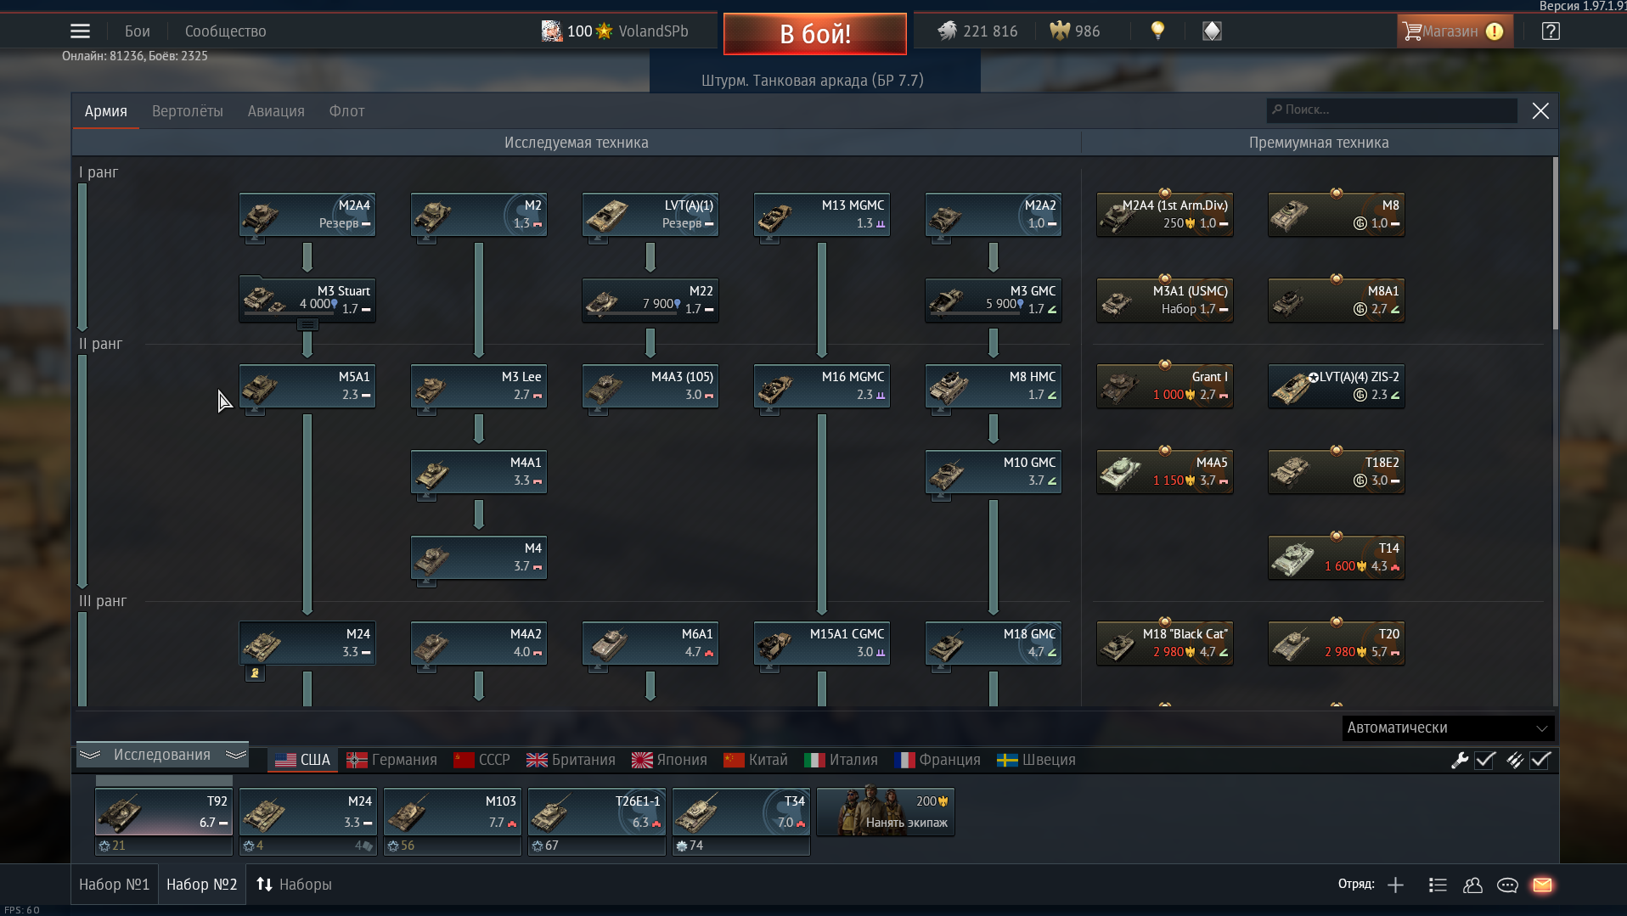Select the M18 Black Cat premium card
Image resolution: width=1627 pixels, height=916 pixels.
[x=1165, y=643]
